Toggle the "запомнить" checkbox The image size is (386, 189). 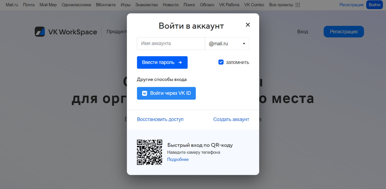tap(221, 62)
